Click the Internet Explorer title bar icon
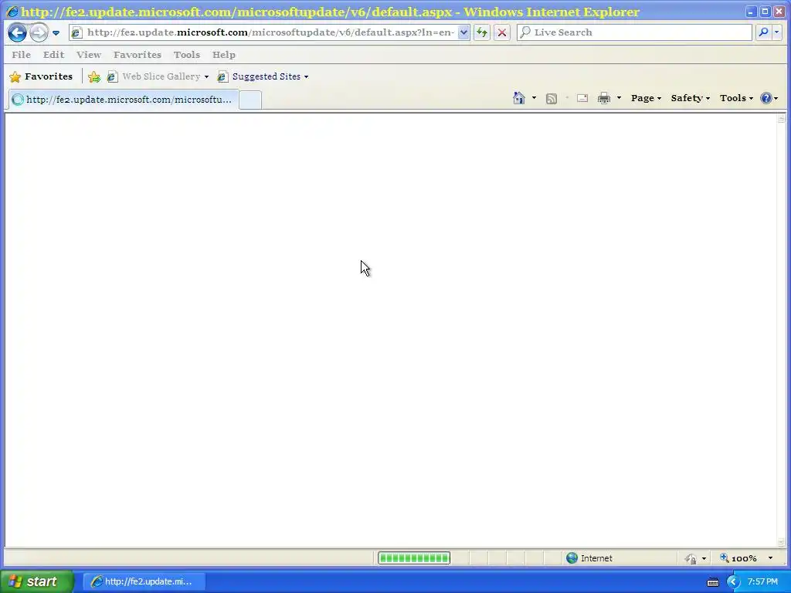This screenshot has height=593, width=791. point(12,11)
